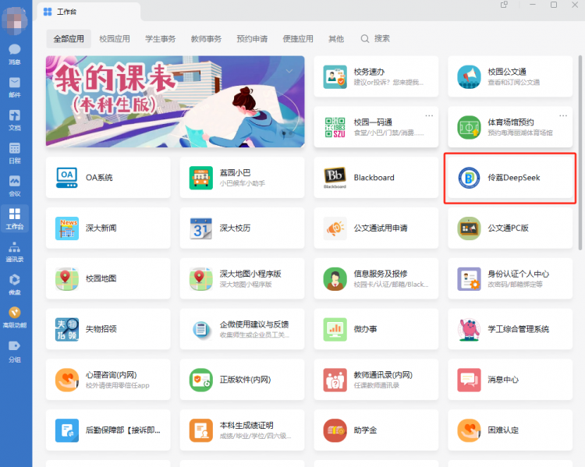
Task: Open 深大地图小程序版 app
Action: (242, 278)
